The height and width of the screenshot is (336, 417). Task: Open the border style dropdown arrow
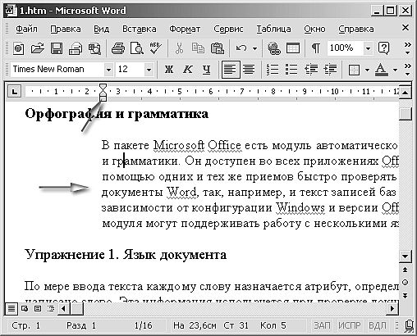[x=367, y=70]
